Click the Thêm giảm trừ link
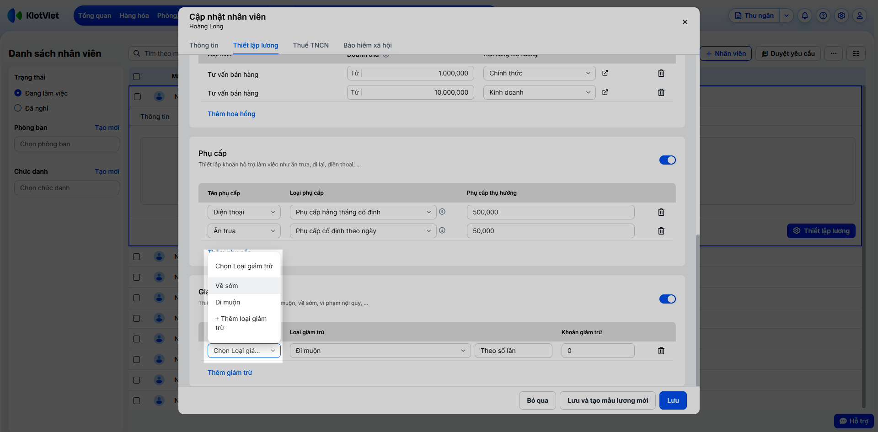 pyautogui.click(x=230, y=373)
